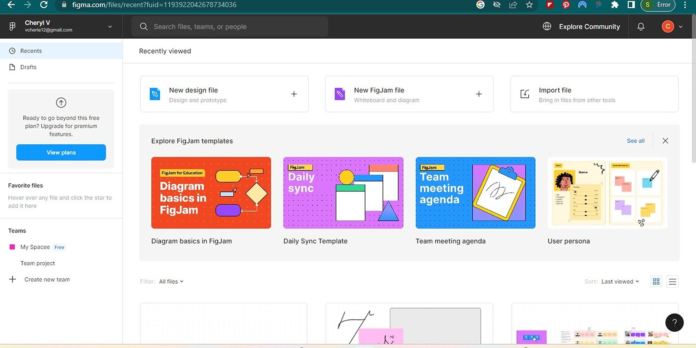Viewport: 696px width, 348px height.
Task: Open the User persona template thumbnail
Action: point(607,193)
